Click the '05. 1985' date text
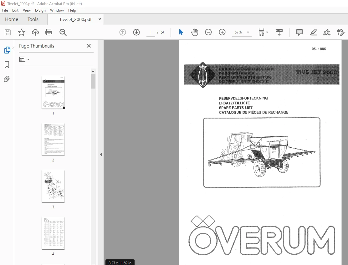 click(x=319, y=49)
